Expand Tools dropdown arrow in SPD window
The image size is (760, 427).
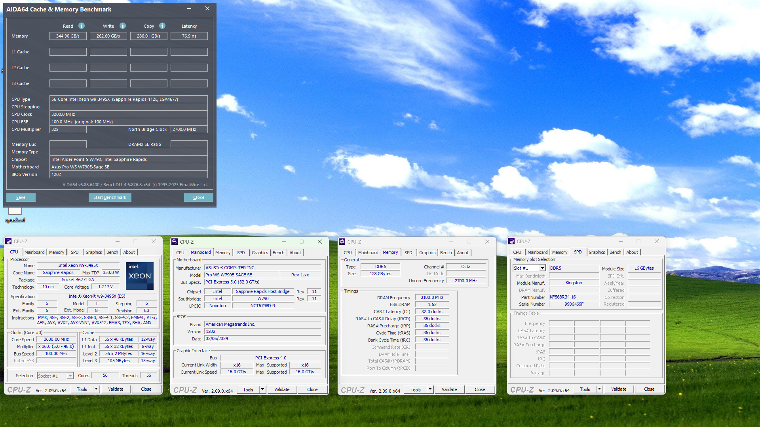[599, 389]
